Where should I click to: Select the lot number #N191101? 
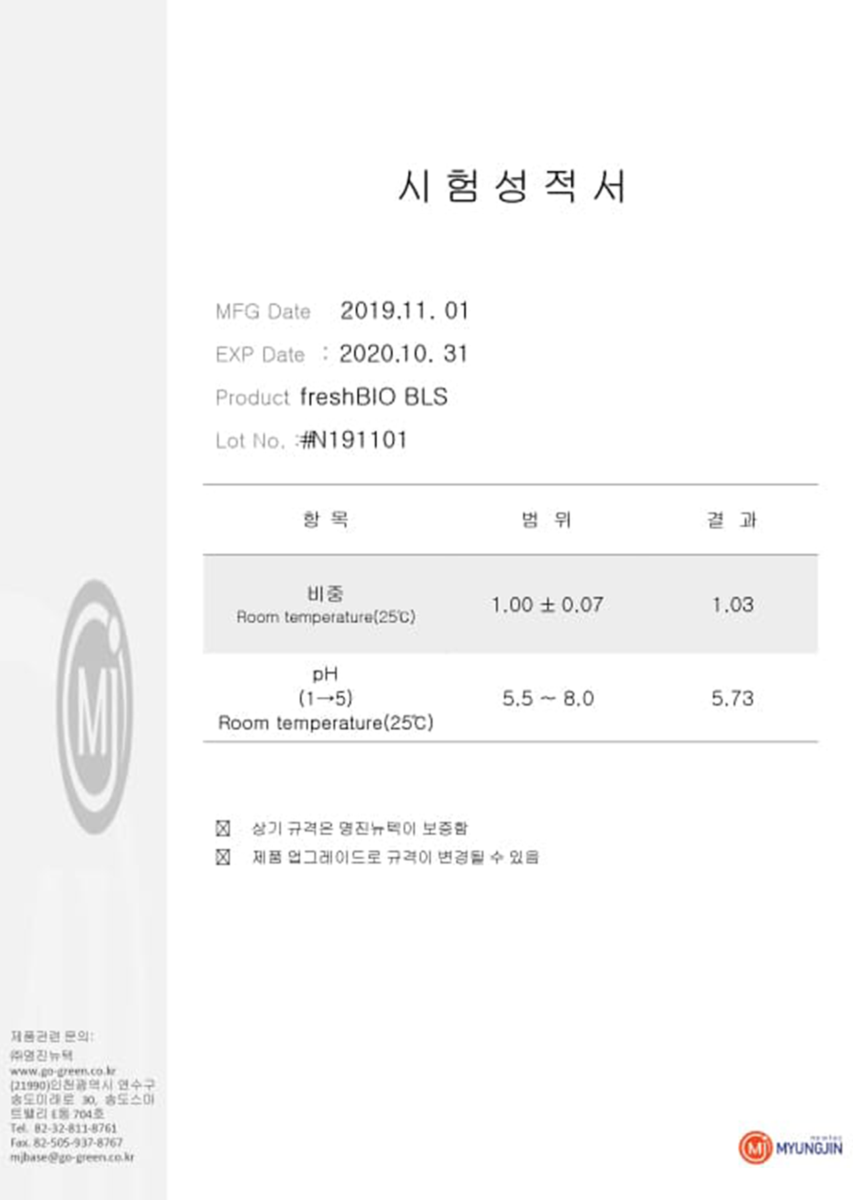point(354,440)
